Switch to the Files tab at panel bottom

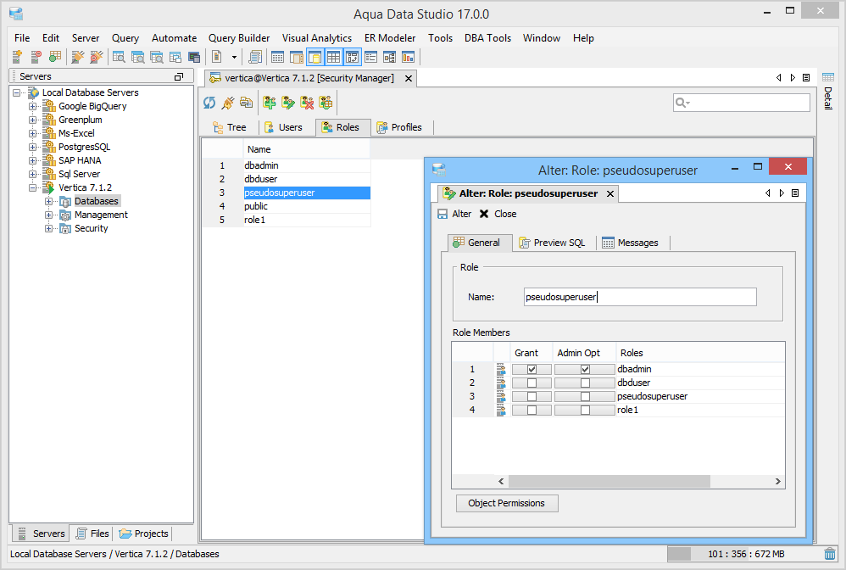tap(92, 534)
